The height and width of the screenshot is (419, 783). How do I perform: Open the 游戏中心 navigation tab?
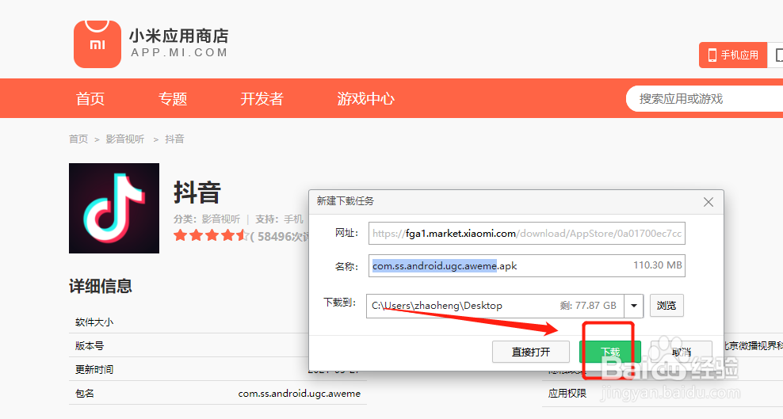[x=365, y=99]
